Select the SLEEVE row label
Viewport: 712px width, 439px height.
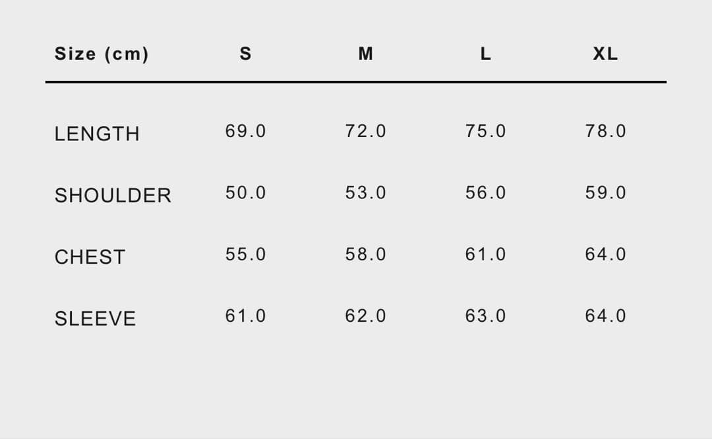pyautogui.click(x=95, y=318)
